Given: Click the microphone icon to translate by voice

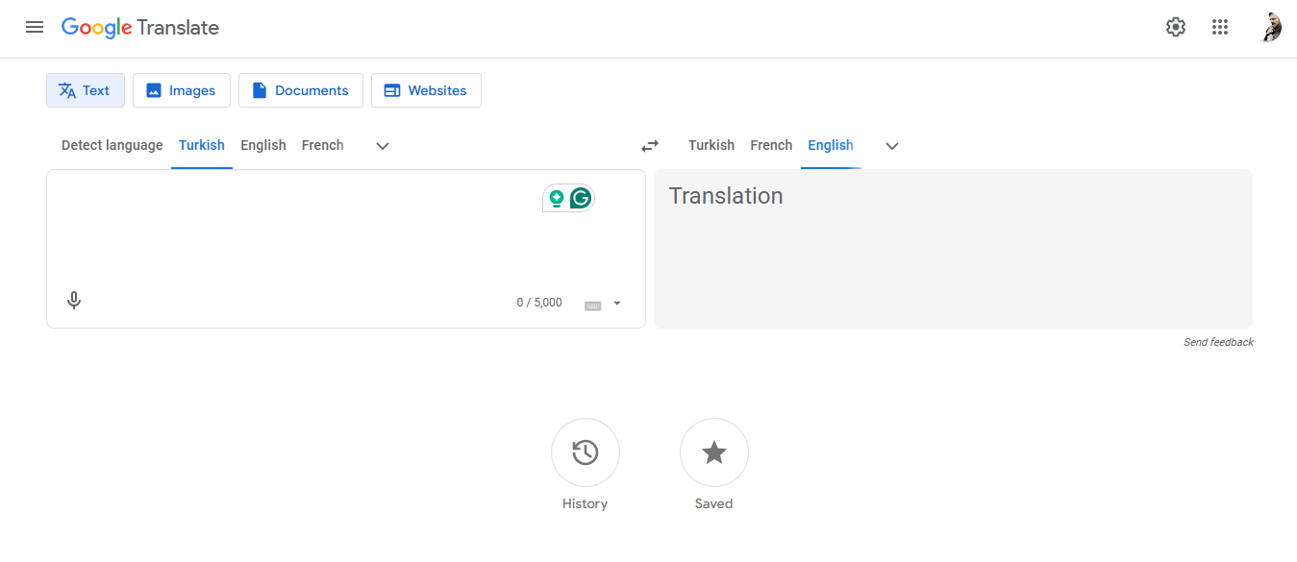Looking at the screenshot, I should tap(73, 300).
